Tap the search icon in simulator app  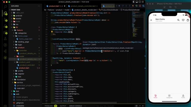(178, 20)
